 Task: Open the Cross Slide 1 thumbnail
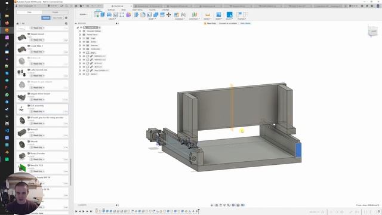21,49
